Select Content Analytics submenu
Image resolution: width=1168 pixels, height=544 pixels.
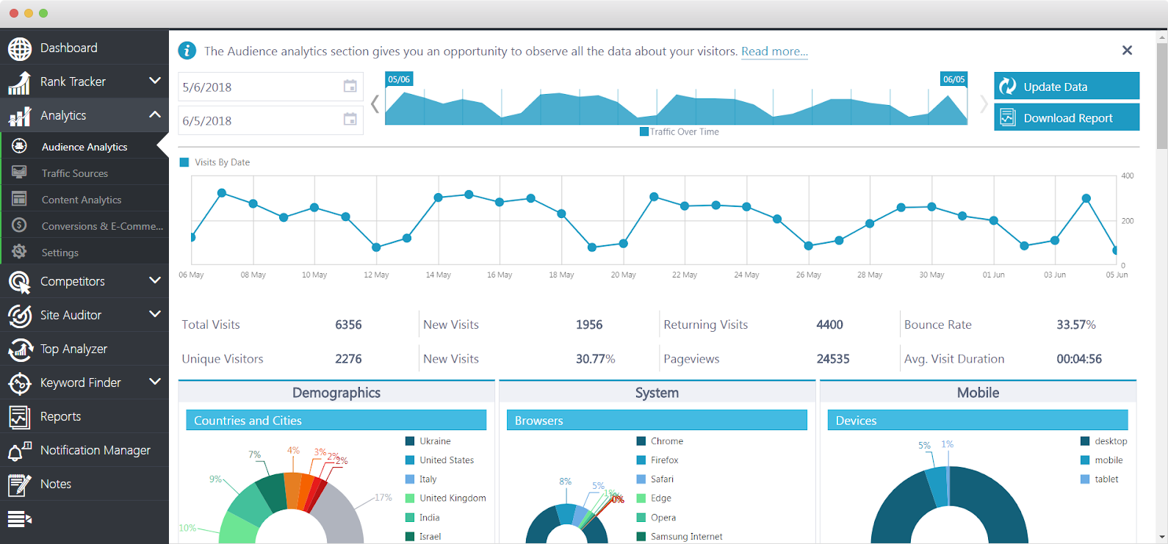pyautogui.click(x=84, y=199)
